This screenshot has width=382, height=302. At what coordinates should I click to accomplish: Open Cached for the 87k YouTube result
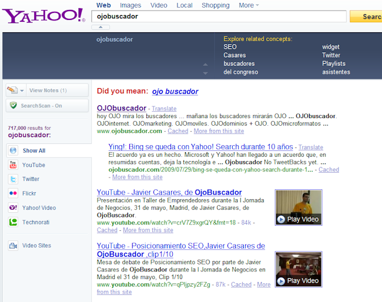coord(241,284)
